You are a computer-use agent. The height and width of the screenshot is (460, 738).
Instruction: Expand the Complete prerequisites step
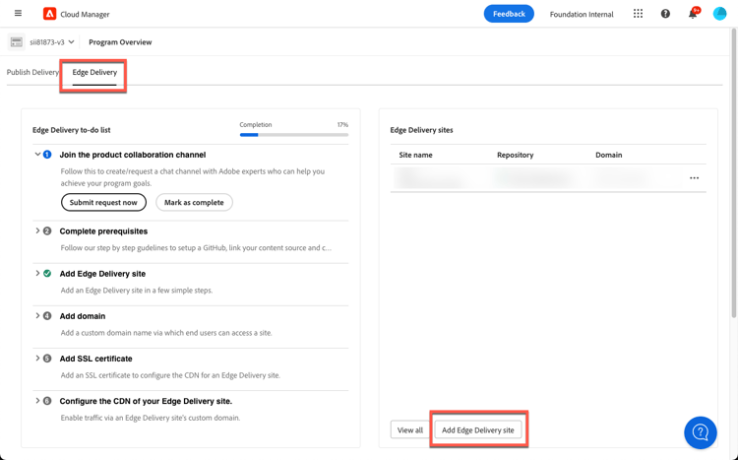pos(37,231)
